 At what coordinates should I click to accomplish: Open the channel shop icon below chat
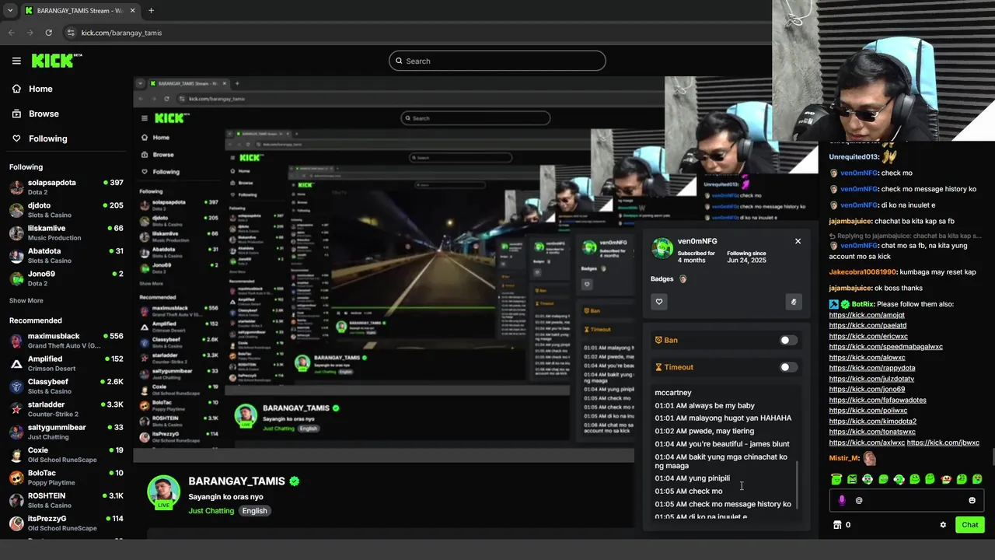(837, 525)
